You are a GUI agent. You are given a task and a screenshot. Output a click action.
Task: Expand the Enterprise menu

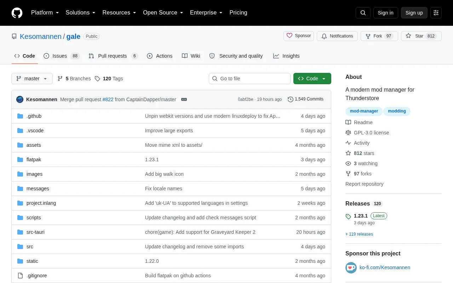click(x=206, y=13)
